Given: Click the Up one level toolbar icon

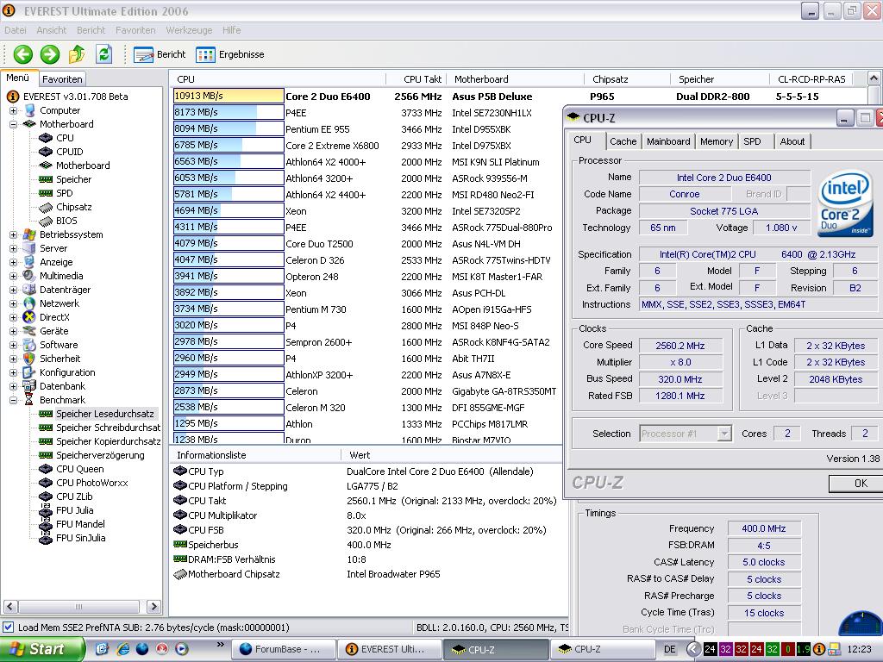Looking at the screenshot, I should tap(78, 54).
